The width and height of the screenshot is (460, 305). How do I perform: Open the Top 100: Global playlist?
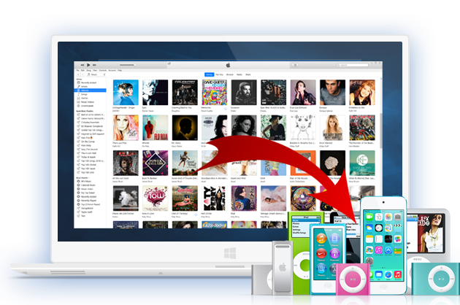[88, 165]
